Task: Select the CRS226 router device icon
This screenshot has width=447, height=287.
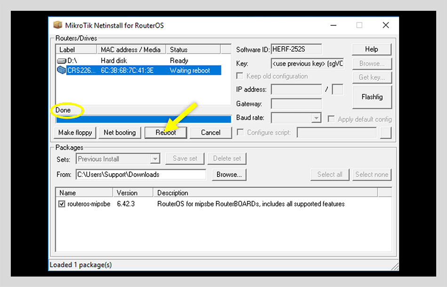Action: pyautogui.click(x=62, y=70)
